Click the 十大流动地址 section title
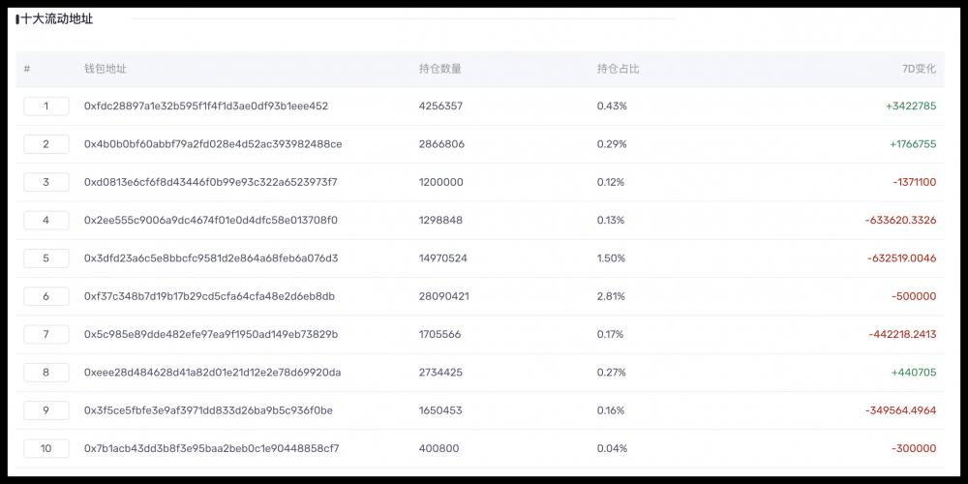 [57, 18]
